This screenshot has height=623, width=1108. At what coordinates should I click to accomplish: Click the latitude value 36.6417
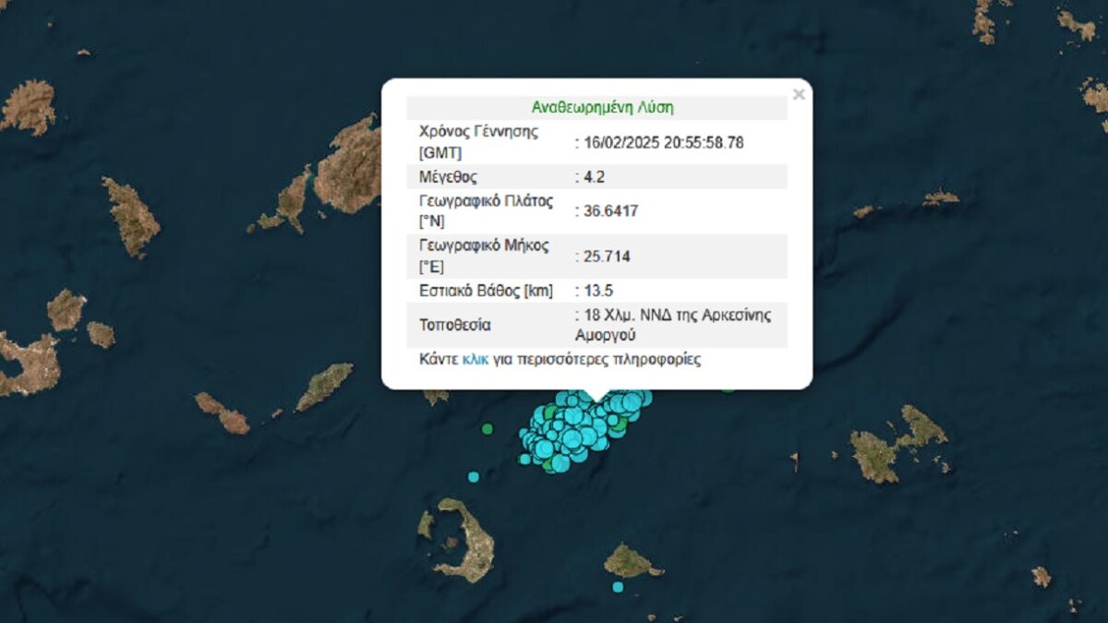609,211
